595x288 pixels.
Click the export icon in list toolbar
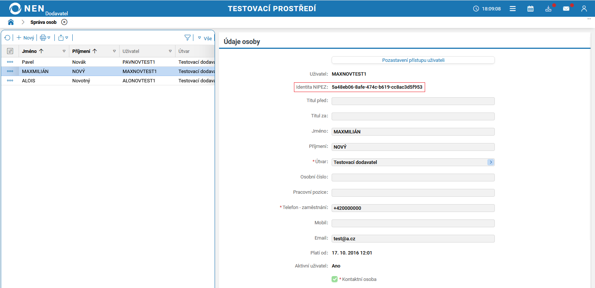pyautogui.click(x=61, y=38)
